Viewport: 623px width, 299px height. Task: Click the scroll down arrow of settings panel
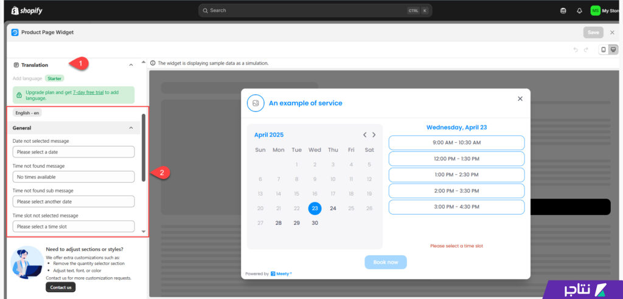tap(144, 232)
